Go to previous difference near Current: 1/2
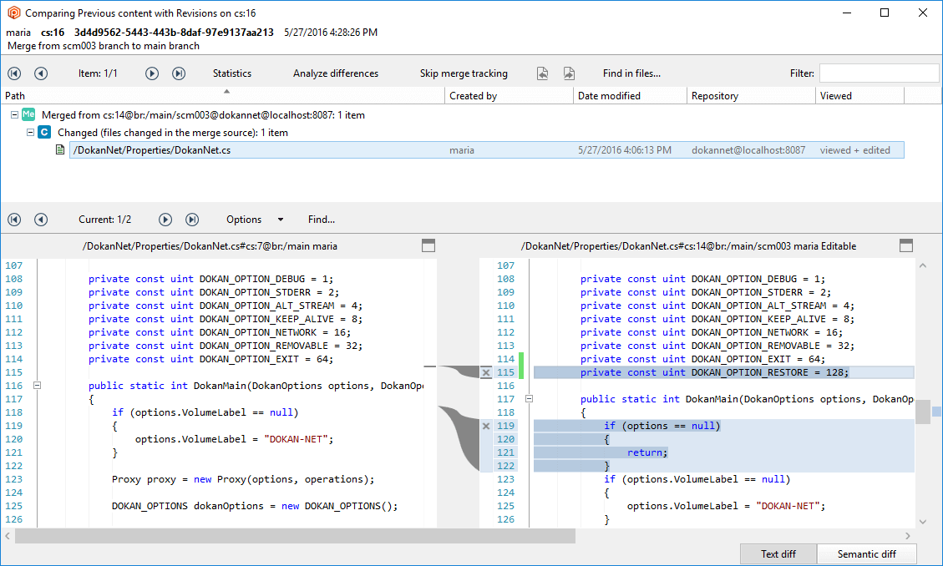The image size is (943, 566). (41, 220)
